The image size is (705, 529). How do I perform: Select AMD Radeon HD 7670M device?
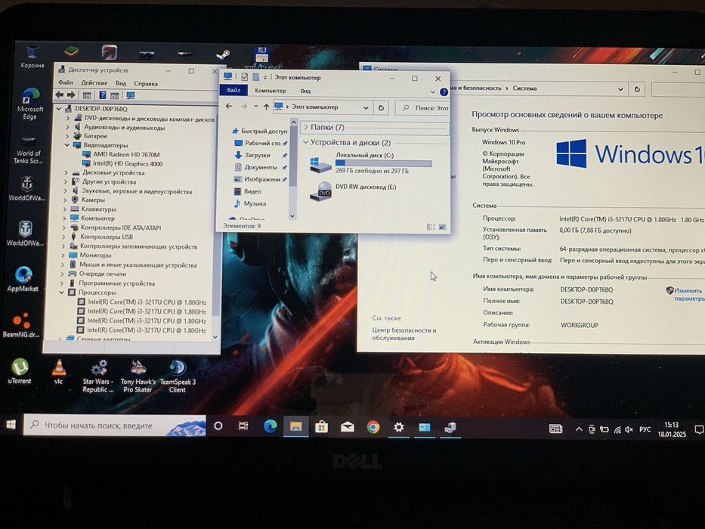126,154
